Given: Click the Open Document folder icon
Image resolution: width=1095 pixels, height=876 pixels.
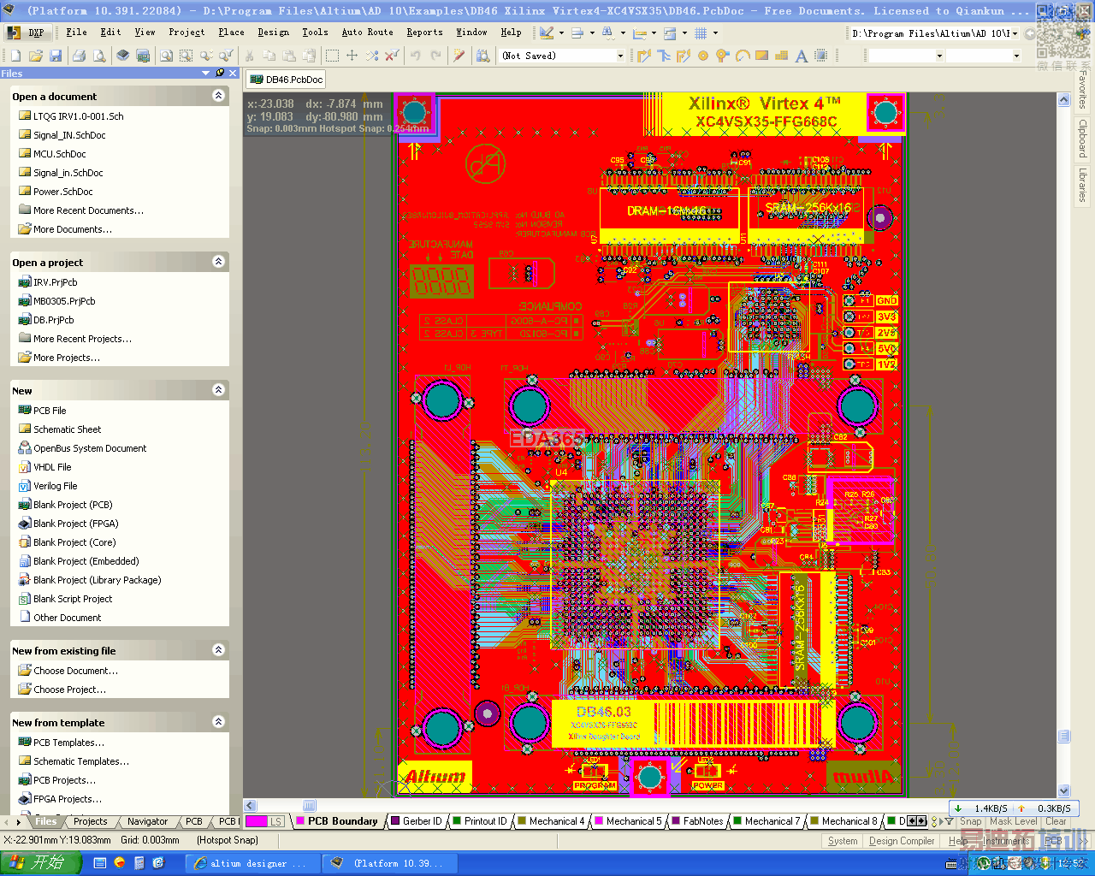Looking at the screenshot, I should 35,56.
